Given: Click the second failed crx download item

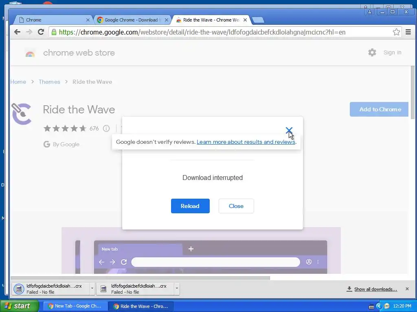Looking at the screenshot, I should [x=135, y=289].
